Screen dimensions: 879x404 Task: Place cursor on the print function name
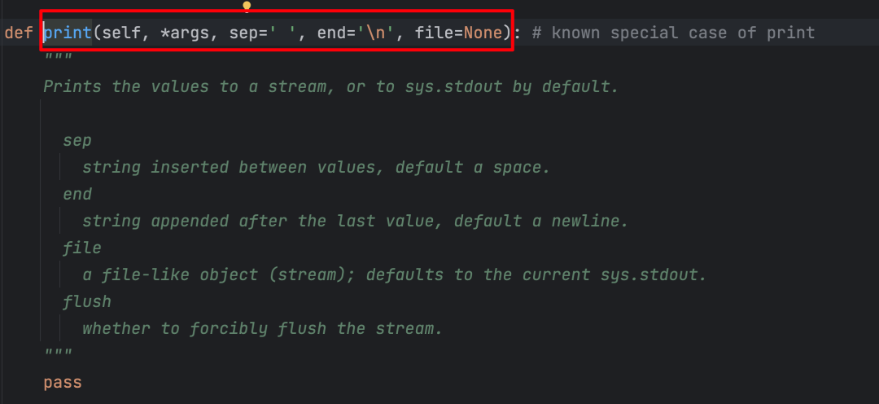pyautogui.click(x=68, y=33)
